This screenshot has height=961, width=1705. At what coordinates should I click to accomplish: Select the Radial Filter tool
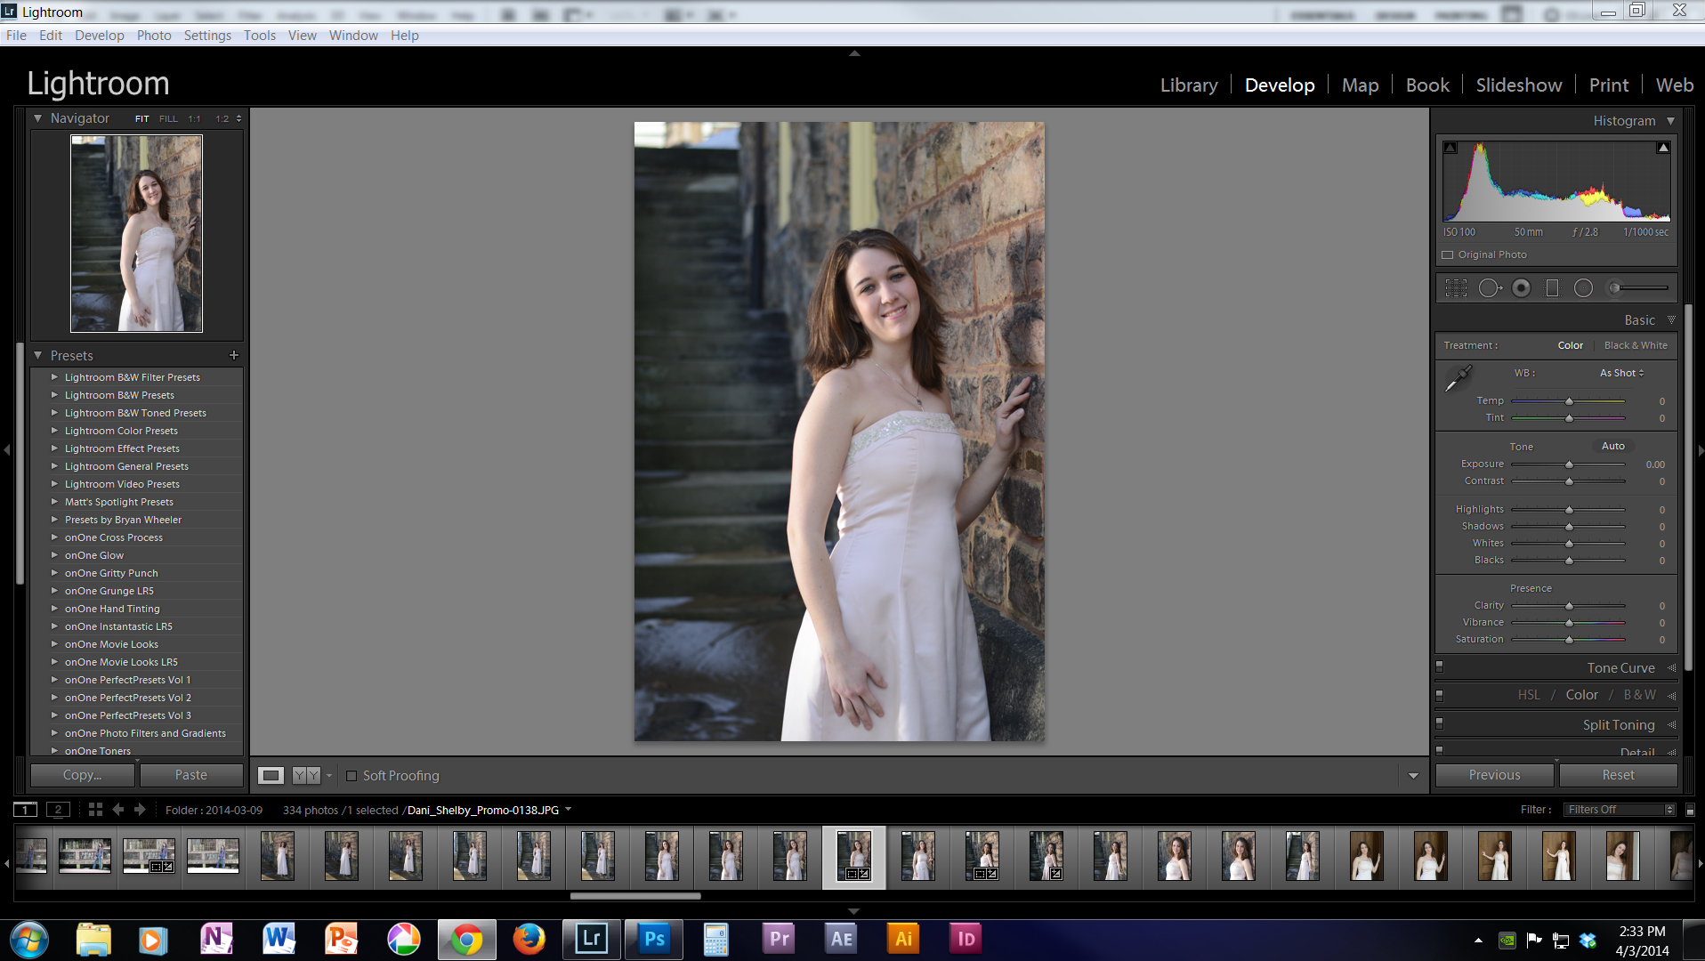[x=1583, y=288]
